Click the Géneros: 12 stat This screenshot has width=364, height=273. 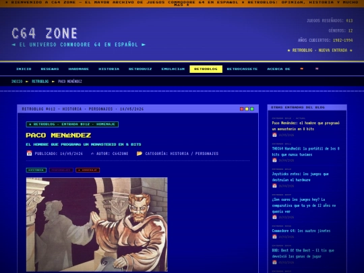point(340,30)
